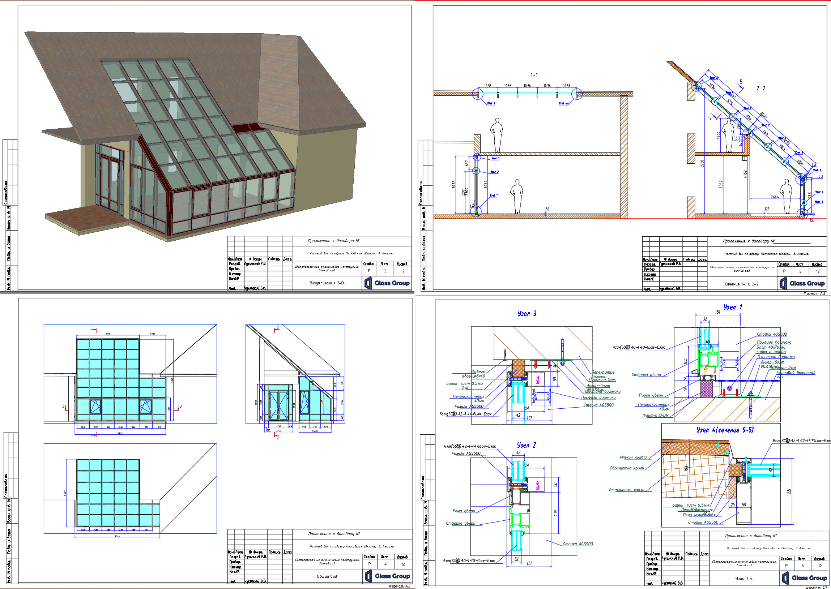Click the '56' floor dimension in section 1-1

tap(547, 209)
